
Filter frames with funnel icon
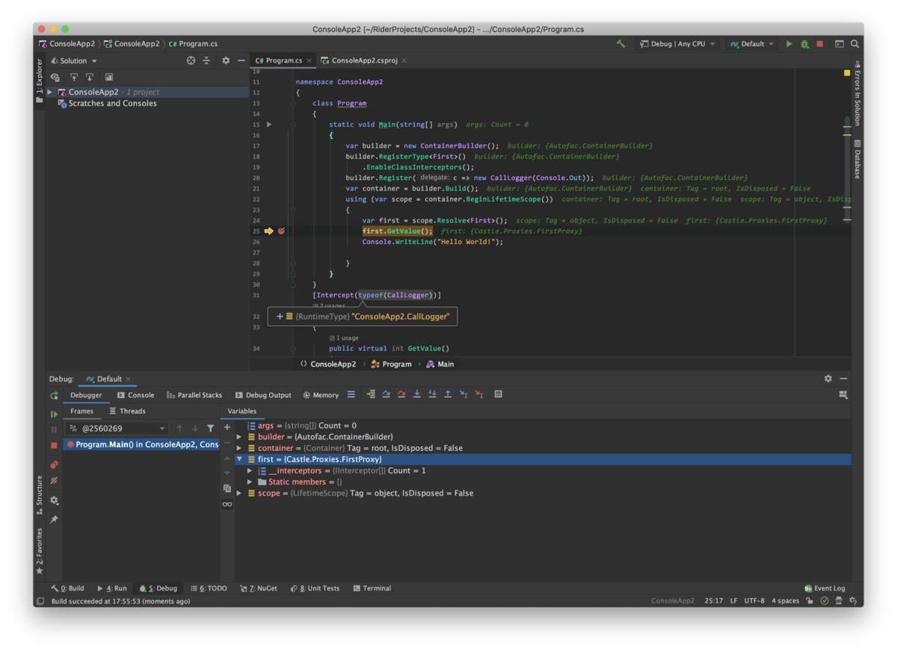click(x=210, y=429)
